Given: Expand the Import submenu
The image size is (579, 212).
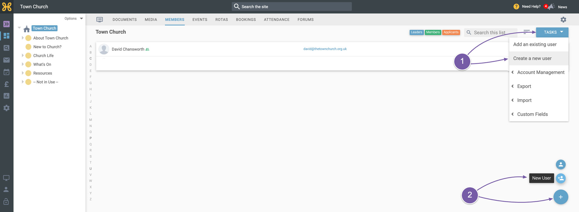Looking at the screenshot, I should (x=539, y=100).
